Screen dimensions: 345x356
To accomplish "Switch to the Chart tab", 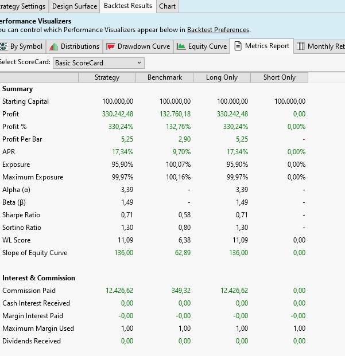I will coord(167,6).
